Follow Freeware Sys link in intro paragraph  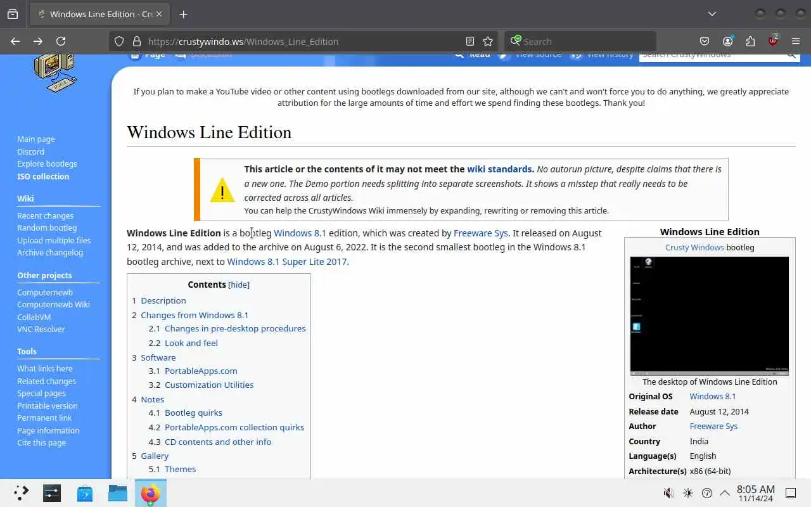480,233
